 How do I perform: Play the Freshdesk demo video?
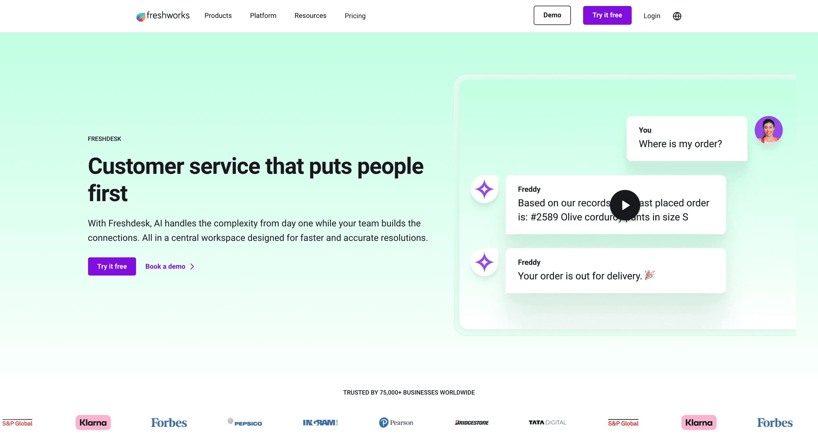pos(625,205)
